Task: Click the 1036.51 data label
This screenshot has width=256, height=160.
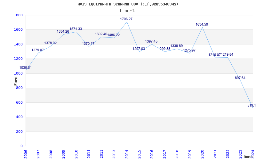Action: coord(25,68)
